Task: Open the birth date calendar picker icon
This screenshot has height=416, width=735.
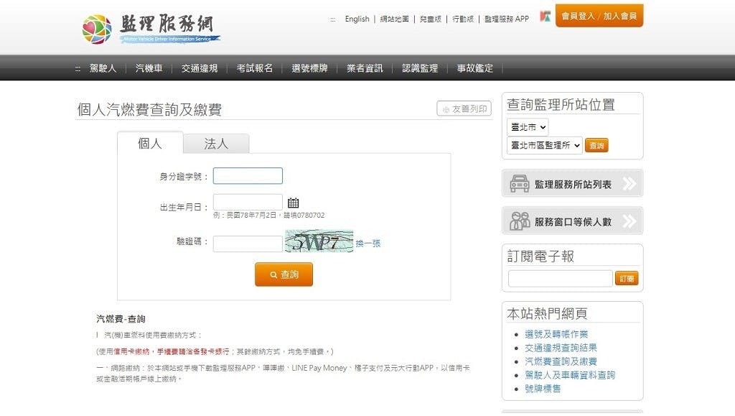Action: (294, 203)
